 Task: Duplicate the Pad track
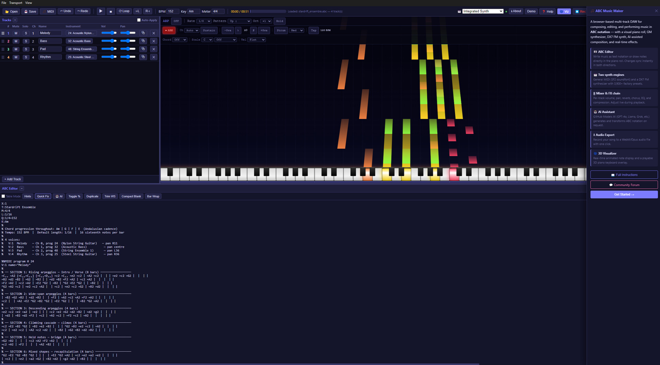point(143,49)
